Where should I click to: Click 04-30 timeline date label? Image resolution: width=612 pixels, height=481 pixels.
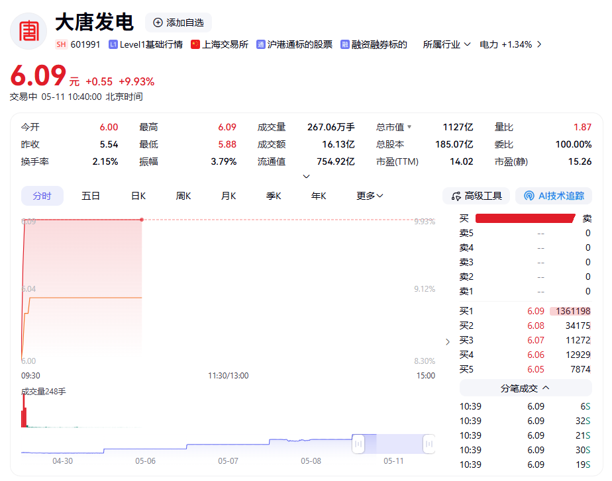click(x=62, y=460)
